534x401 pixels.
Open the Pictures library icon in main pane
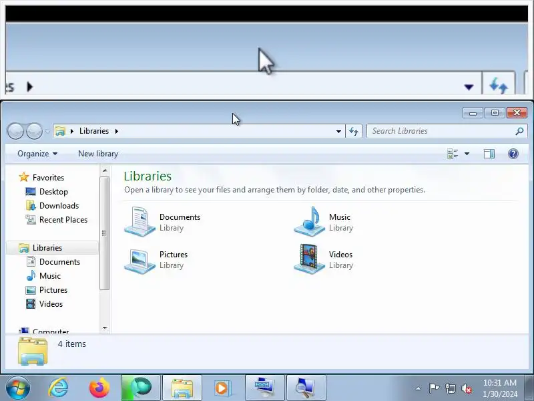(140, 261)
